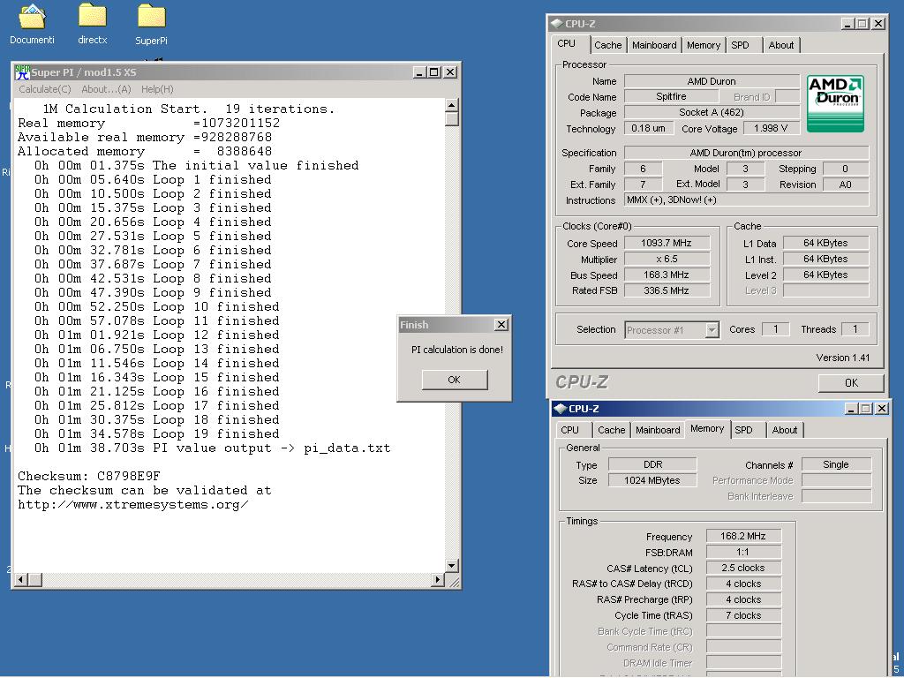Click the Checksum: C8798E9F line
The image size is (904, 678).
pos(89,476)
